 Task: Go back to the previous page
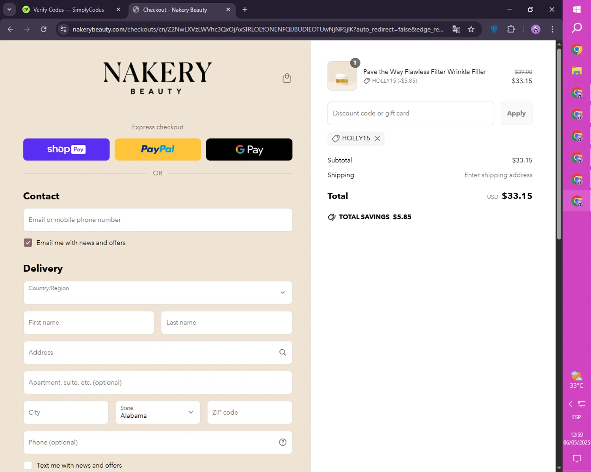[x=11, y=29]
